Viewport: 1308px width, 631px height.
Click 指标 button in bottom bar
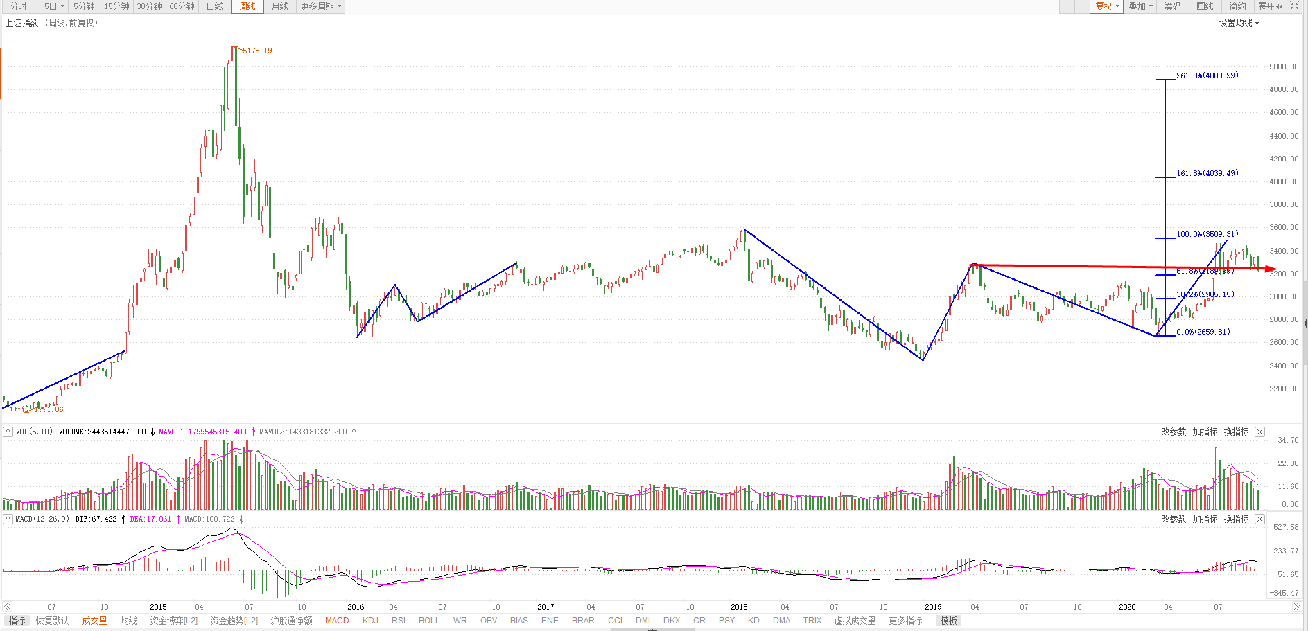pos(17,621)
